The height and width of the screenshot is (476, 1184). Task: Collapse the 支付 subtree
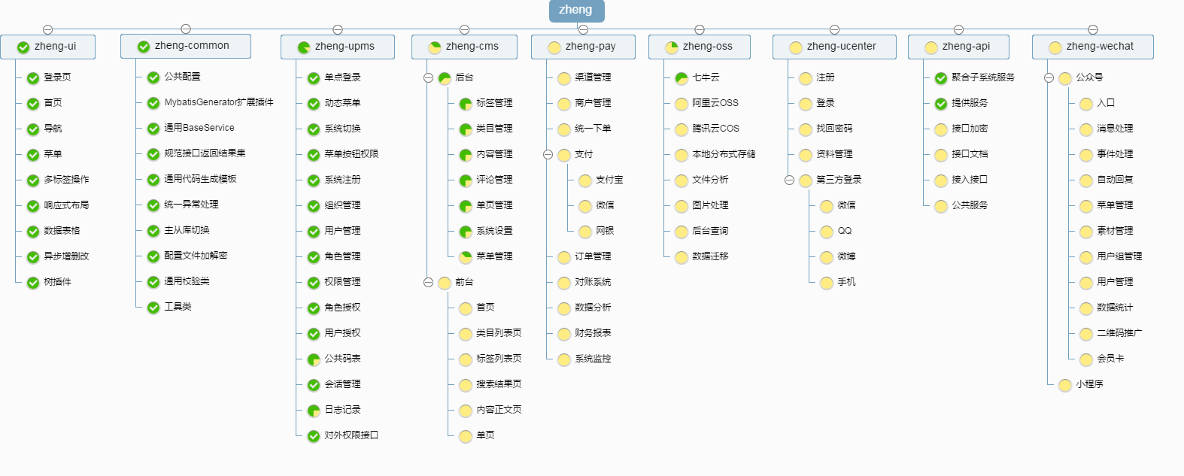(x=548, y=154)
